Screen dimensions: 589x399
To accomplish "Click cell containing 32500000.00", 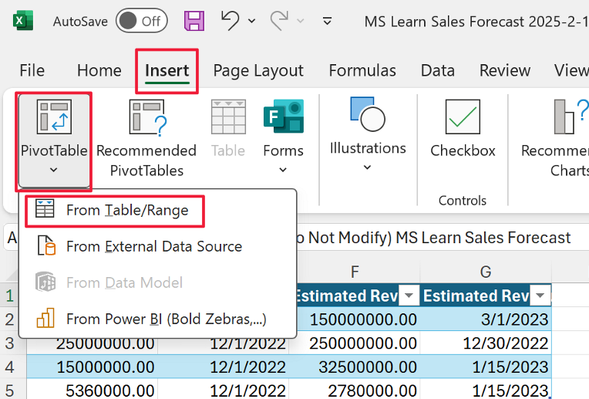I will (355, 367).
